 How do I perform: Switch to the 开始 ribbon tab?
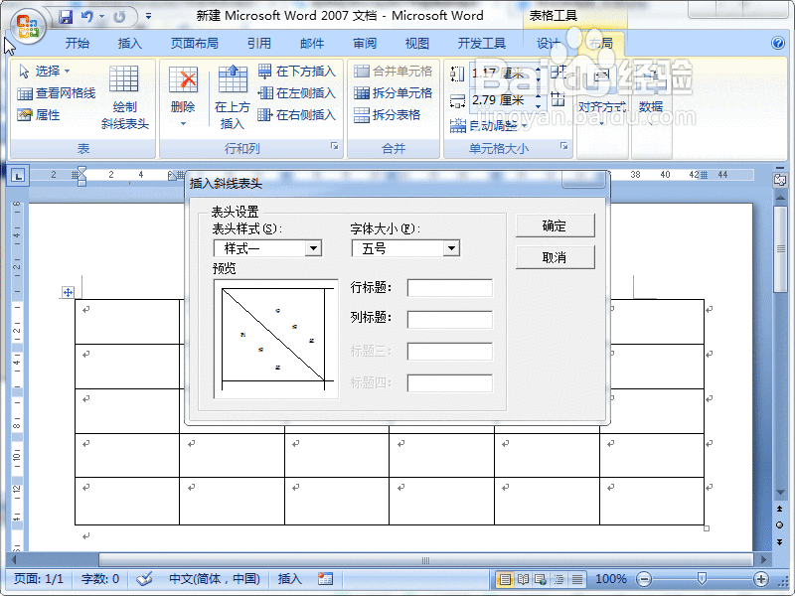[79, 44]
